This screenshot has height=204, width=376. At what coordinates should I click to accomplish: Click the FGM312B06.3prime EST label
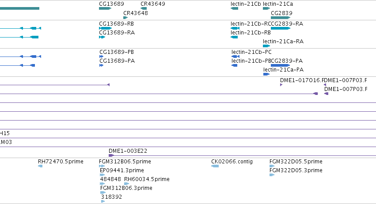pos(126,188)
